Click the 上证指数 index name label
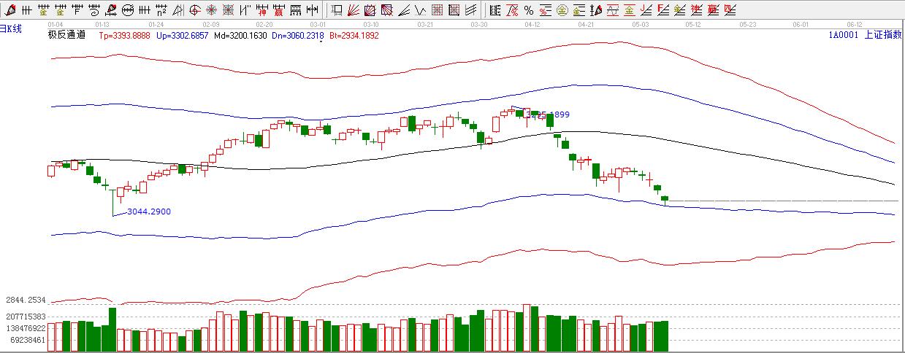The image size is (905, 353). tap(882, 34)
